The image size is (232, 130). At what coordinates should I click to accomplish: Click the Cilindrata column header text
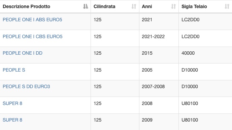104,6
